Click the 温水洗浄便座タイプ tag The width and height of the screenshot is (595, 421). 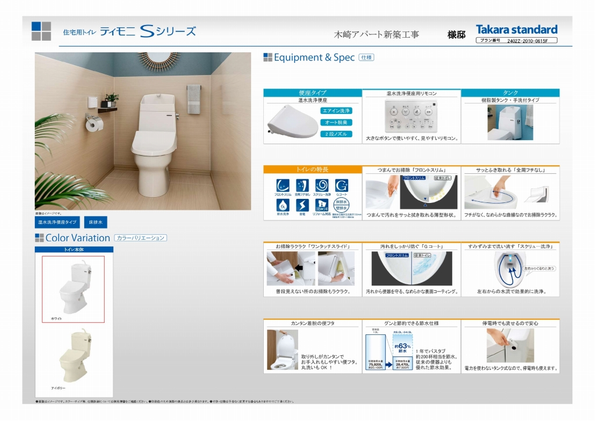[x=58, y=222]
